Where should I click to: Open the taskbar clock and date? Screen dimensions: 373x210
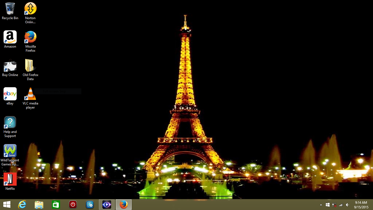pos(361,205)
